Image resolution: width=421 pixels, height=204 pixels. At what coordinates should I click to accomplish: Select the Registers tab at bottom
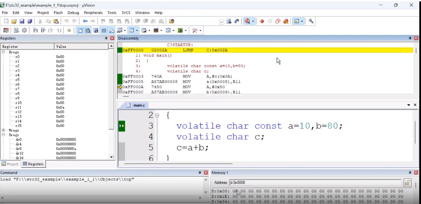[x=33, y=164]
